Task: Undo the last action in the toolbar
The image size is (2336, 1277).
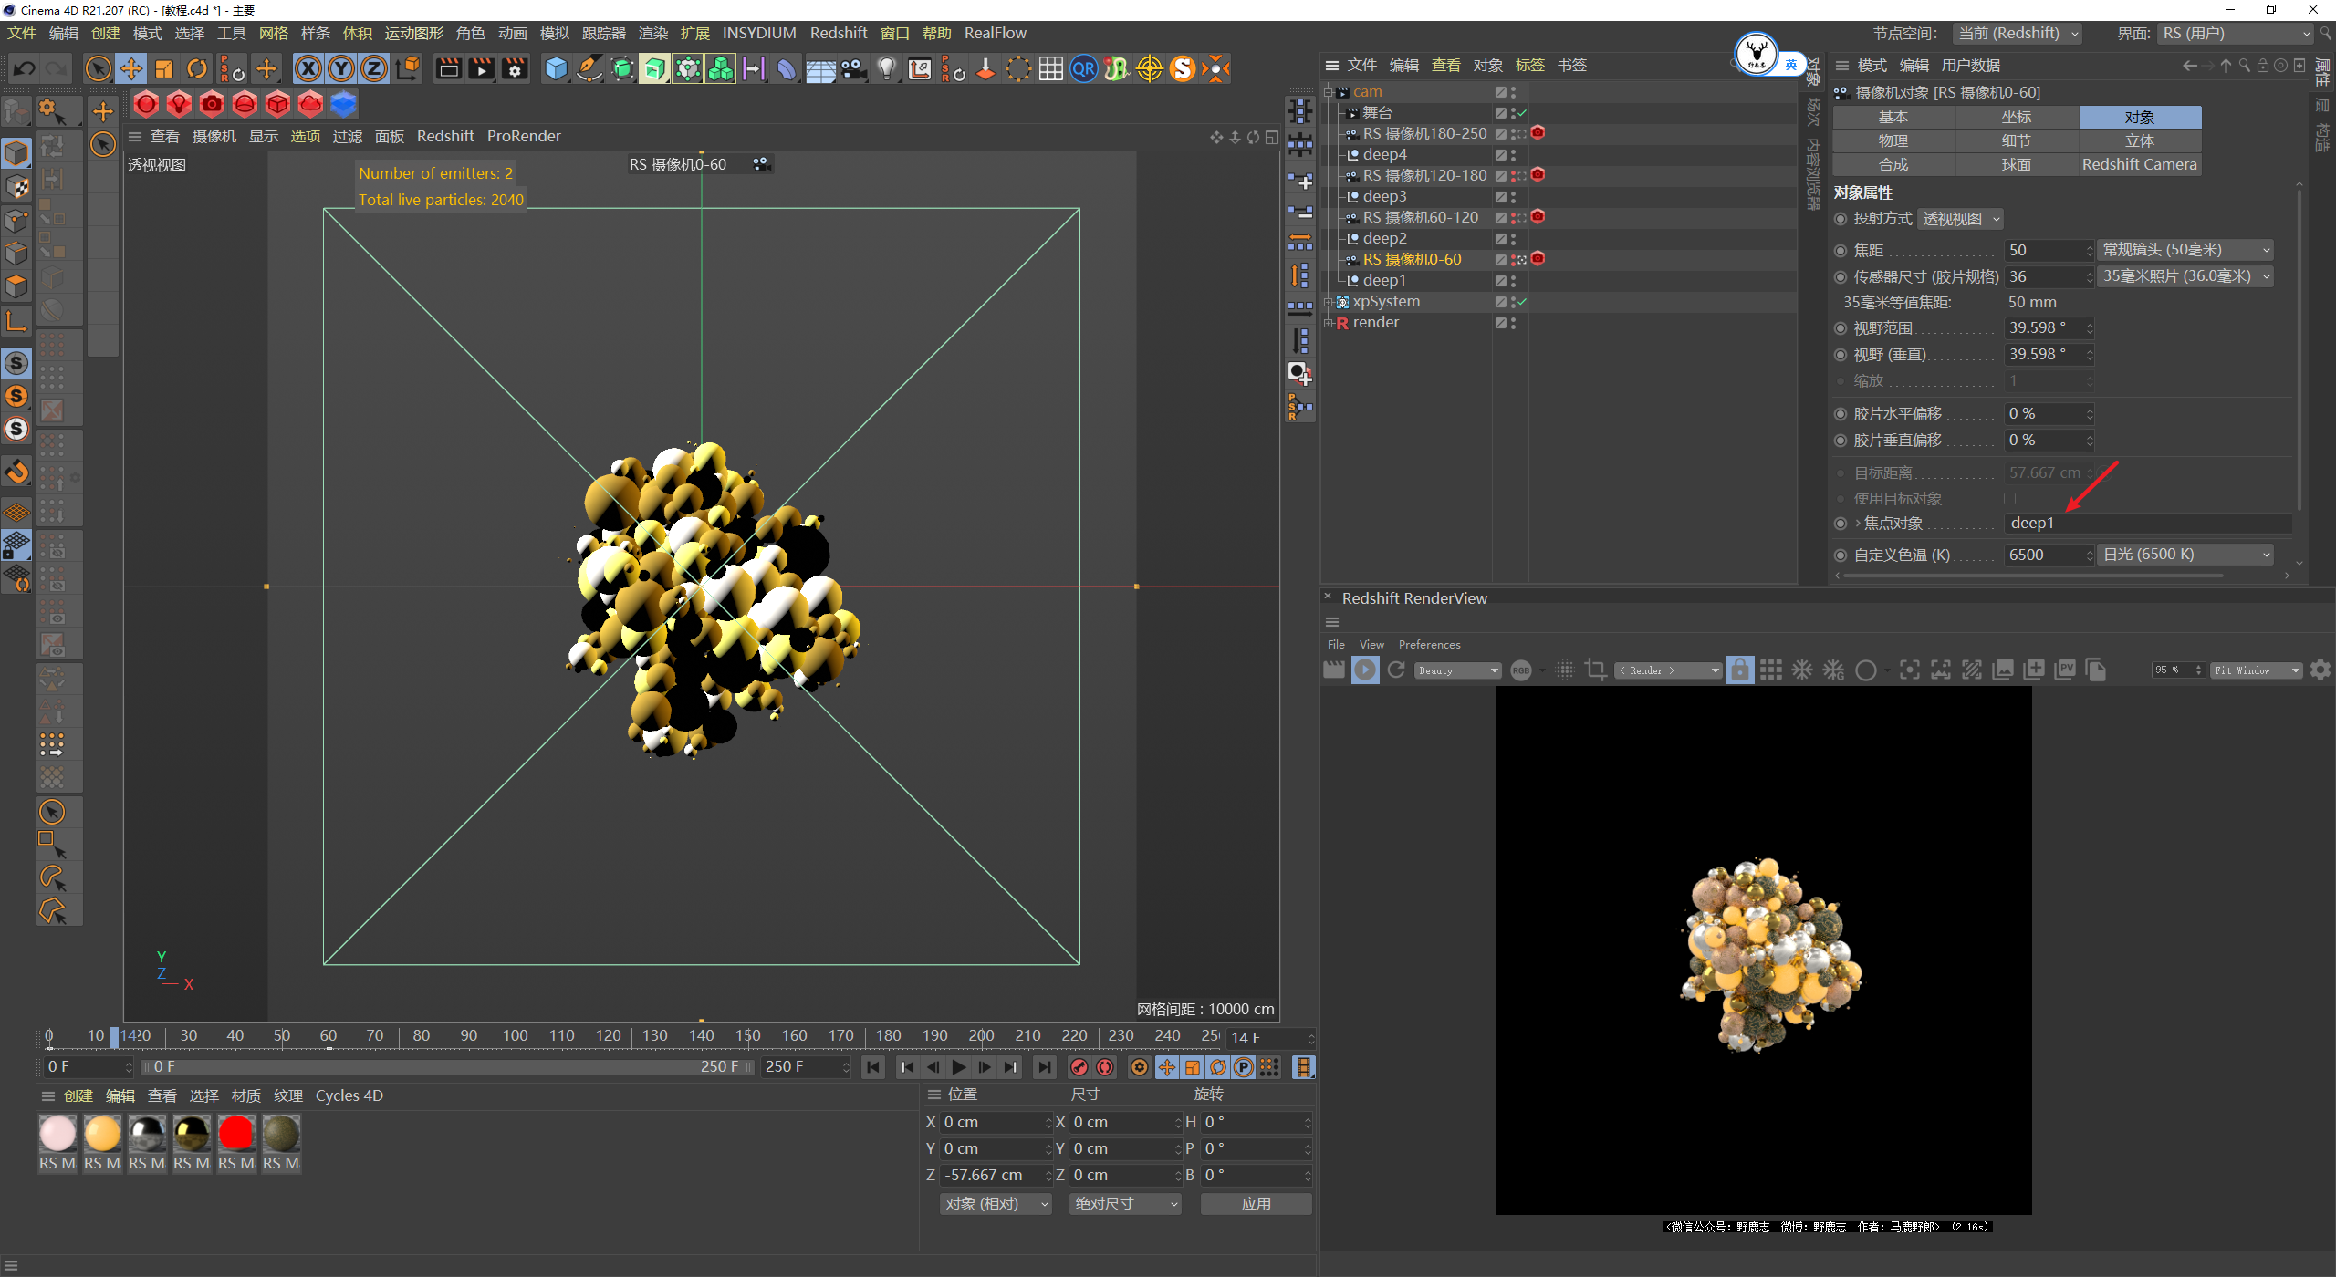Action: [x=25, y=68]
